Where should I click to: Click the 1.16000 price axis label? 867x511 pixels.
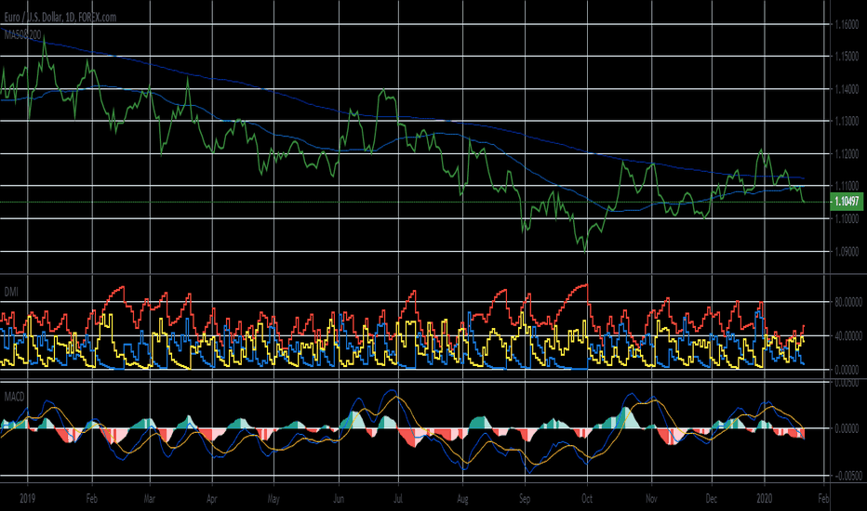[x=846, y=24]
